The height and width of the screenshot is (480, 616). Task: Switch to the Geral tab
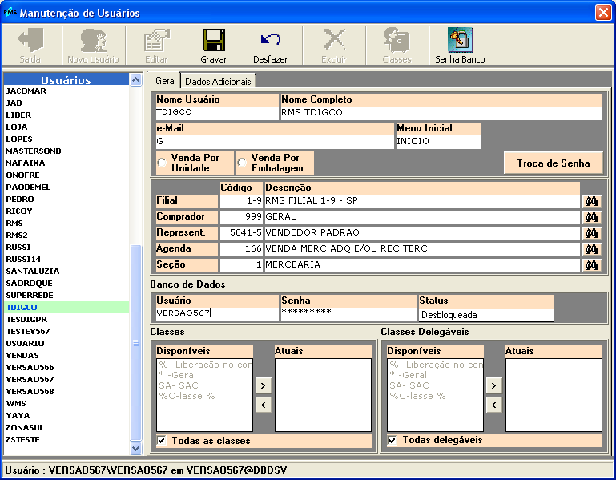pyautogui.click(x=165, y=81)
